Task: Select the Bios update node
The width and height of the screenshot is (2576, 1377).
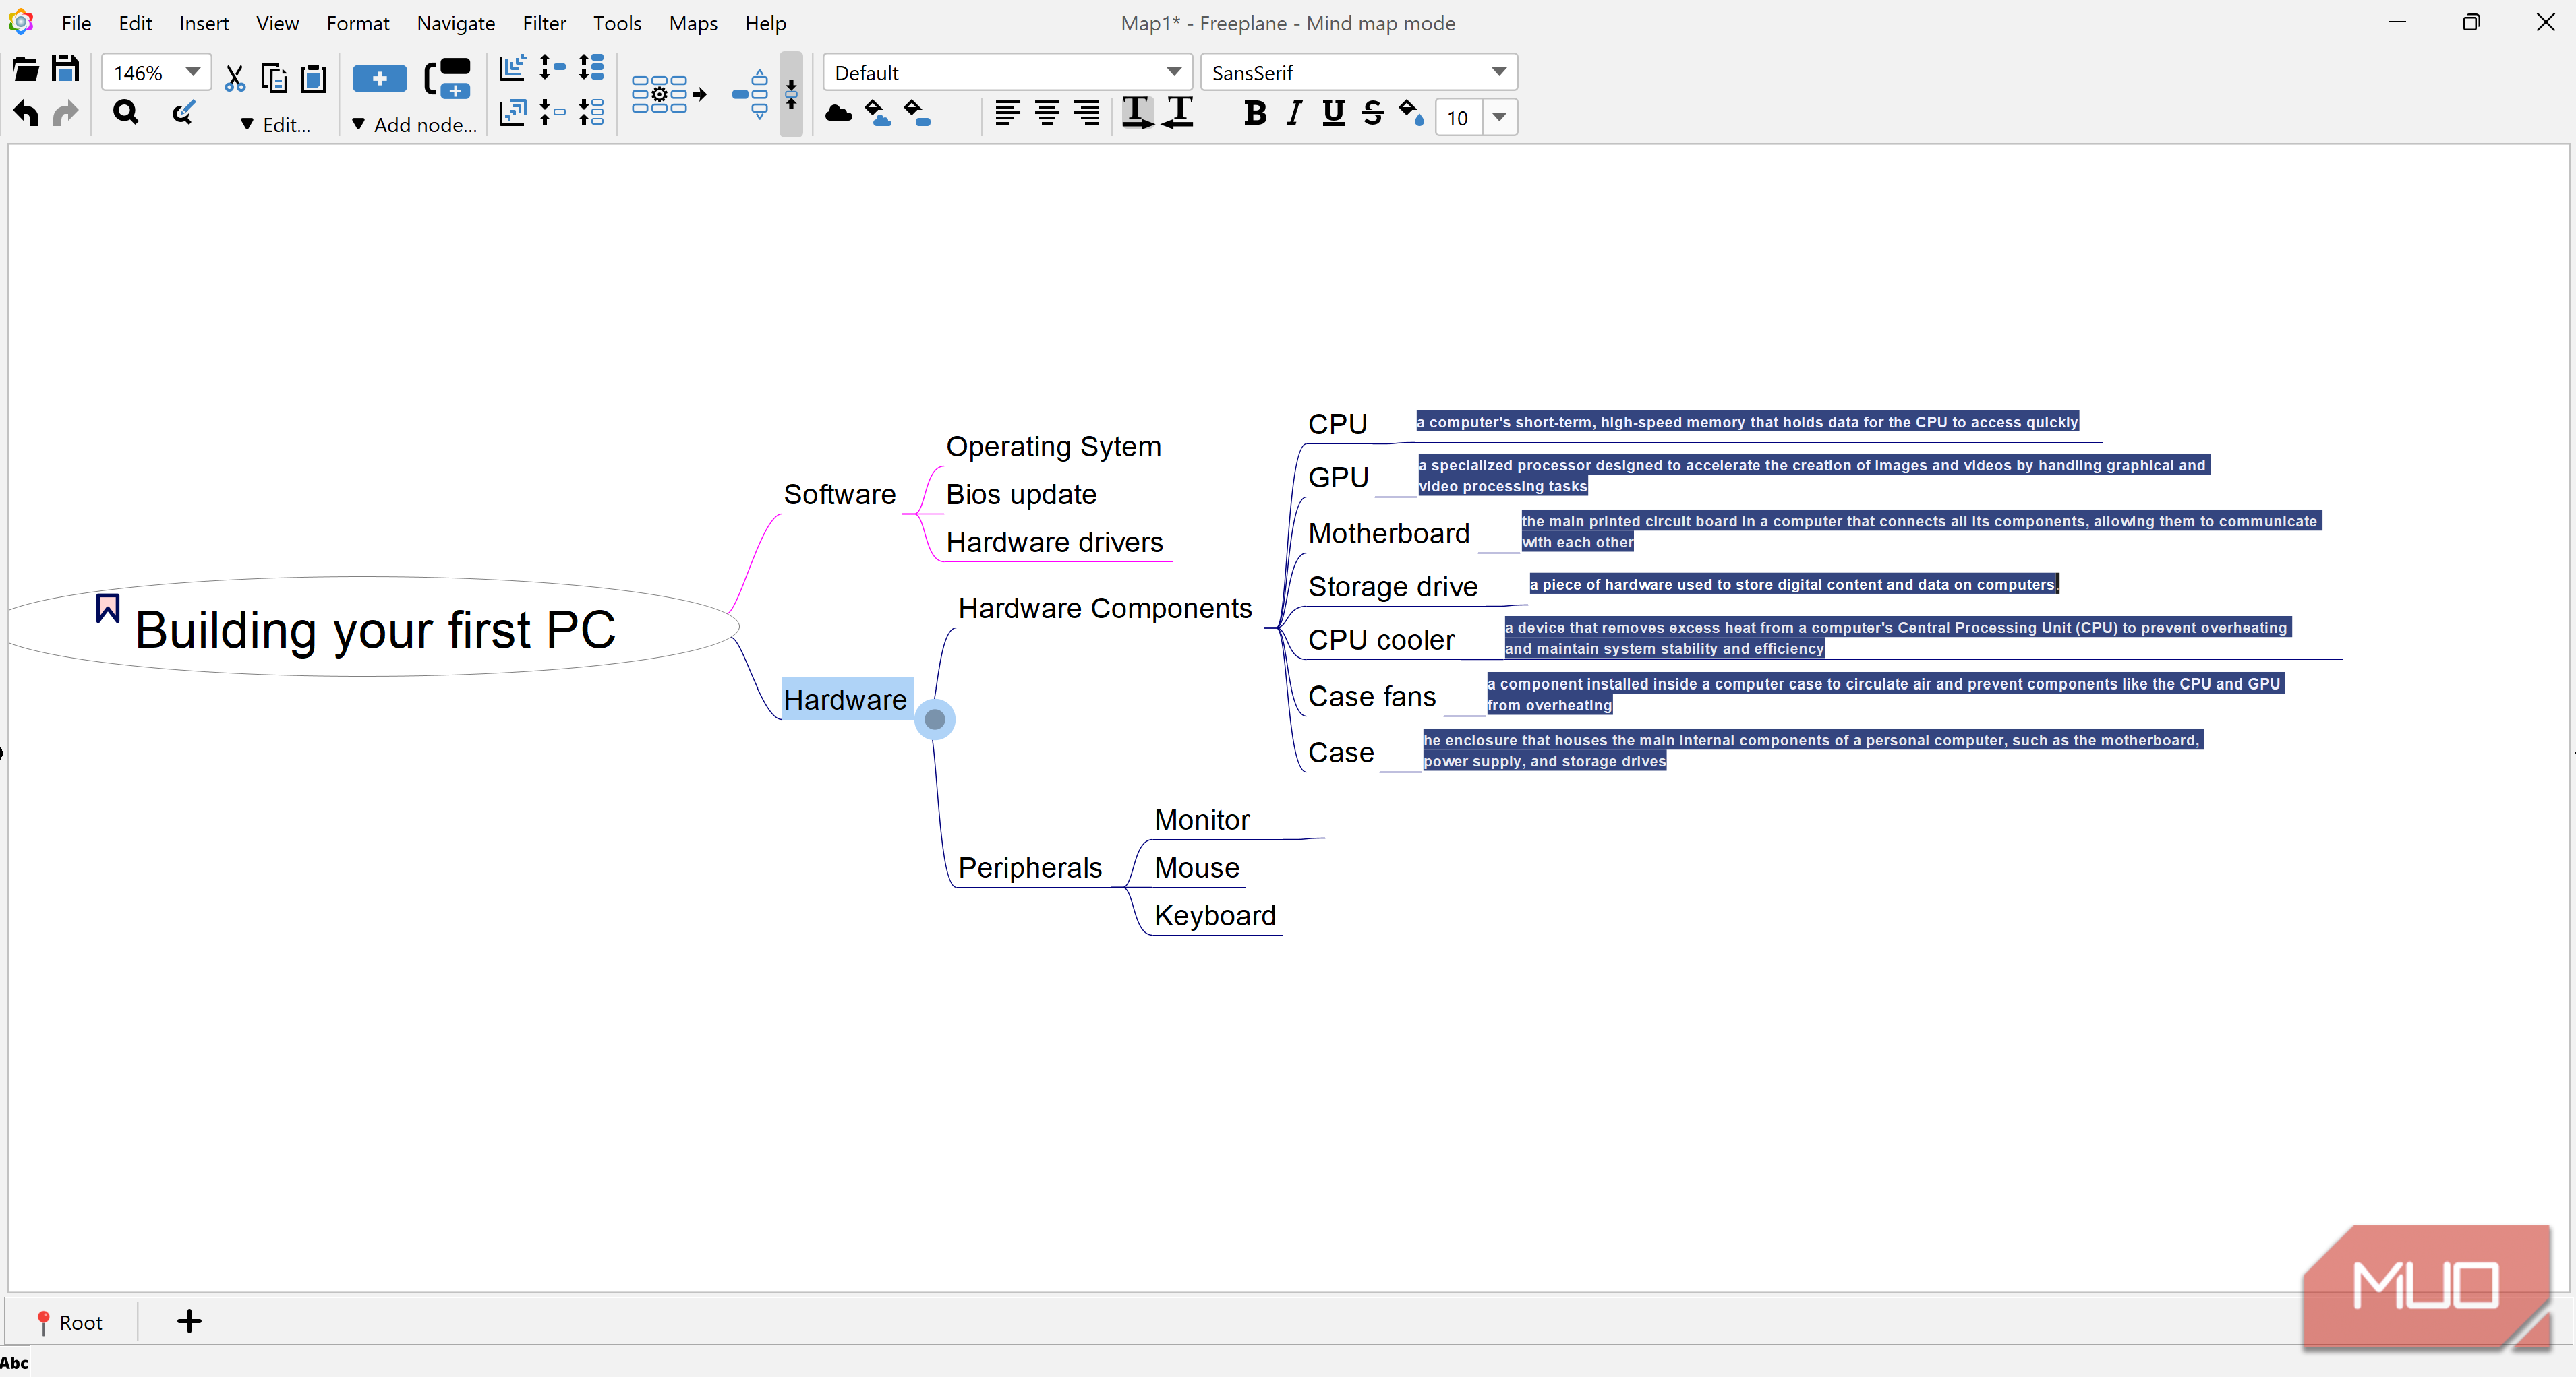Action: pyautogui.click(x=1021, y=495)
